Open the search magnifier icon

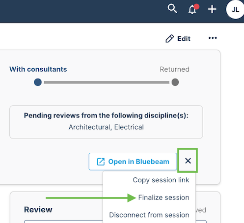click(172, 9)
